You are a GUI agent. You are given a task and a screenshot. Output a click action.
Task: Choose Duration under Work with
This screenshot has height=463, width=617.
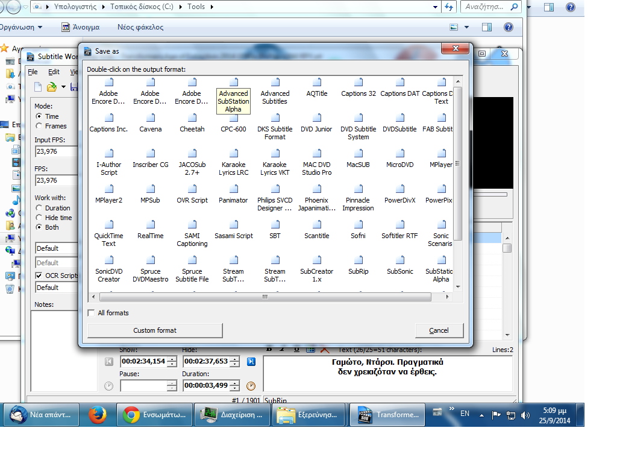click(x=39, y=208)
